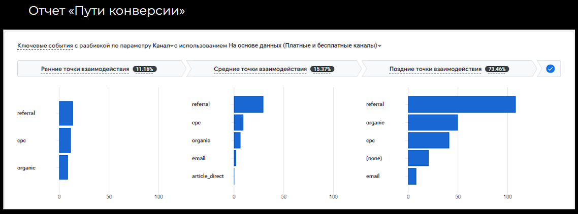
Task: Click the referral bar in mid touchpoints
Action: click(248, 104)
